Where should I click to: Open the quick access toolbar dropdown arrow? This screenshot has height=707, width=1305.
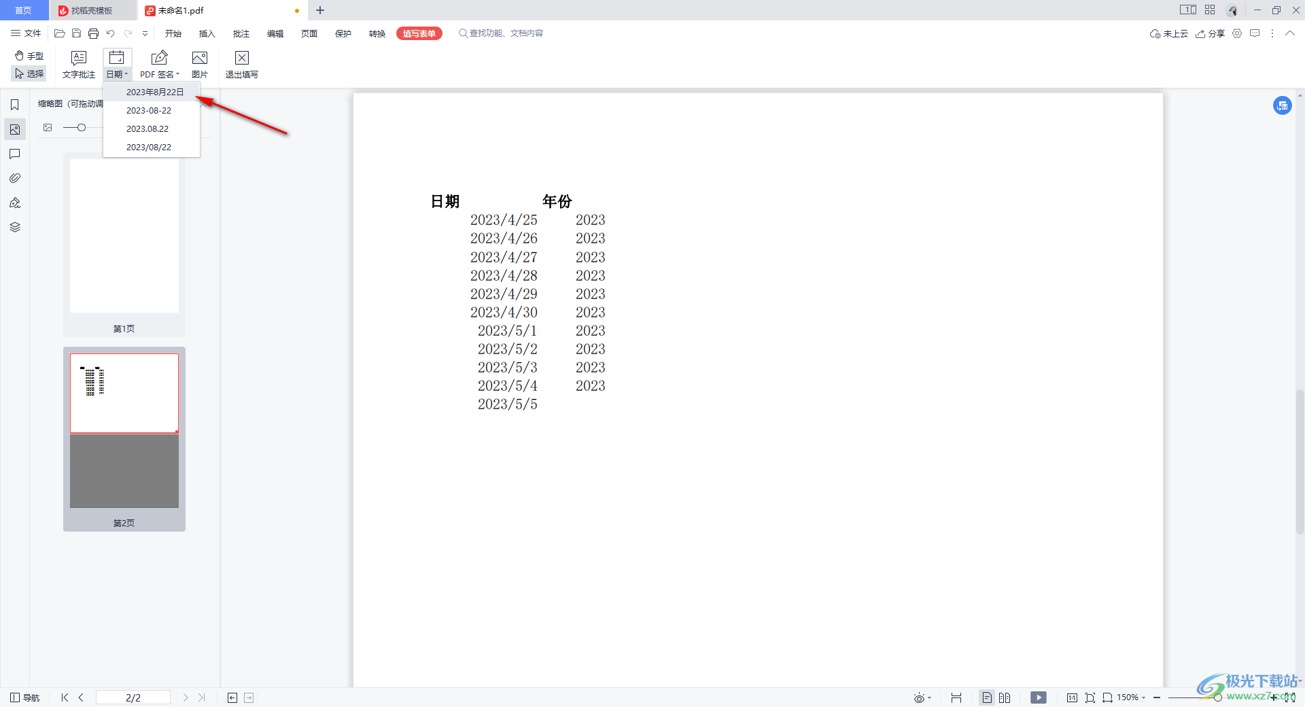coord(145,33)
